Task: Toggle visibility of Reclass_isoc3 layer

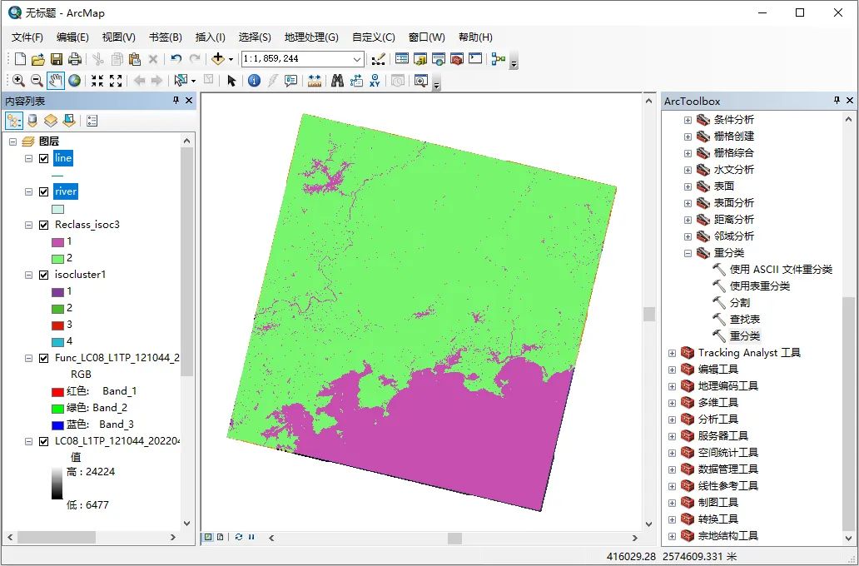Action: [x=44, y=226]
